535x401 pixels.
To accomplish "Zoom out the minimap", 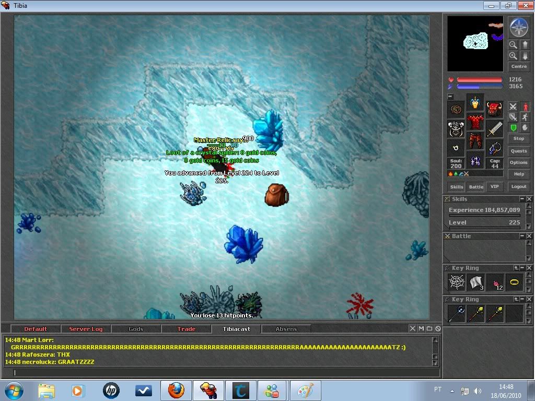I will pyautogui.click(x=513, y=45).
